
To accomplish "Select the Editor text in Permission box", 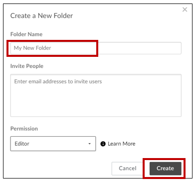I will [22, 144].
